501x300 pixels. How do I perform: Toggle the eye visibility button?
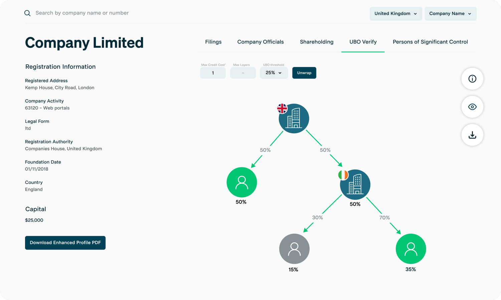point(472,107)
